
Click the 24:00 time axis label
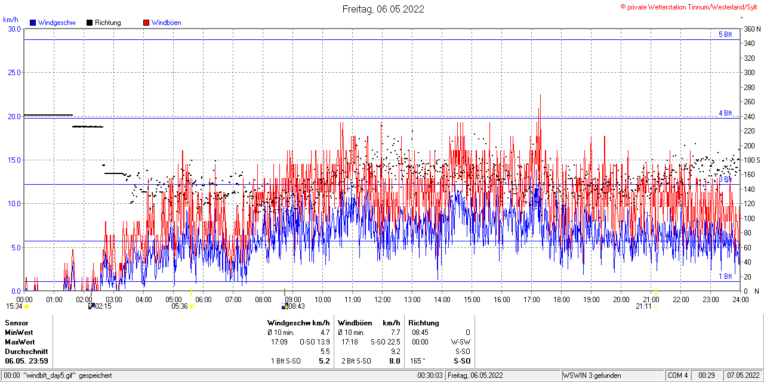[x=740, y=299]
